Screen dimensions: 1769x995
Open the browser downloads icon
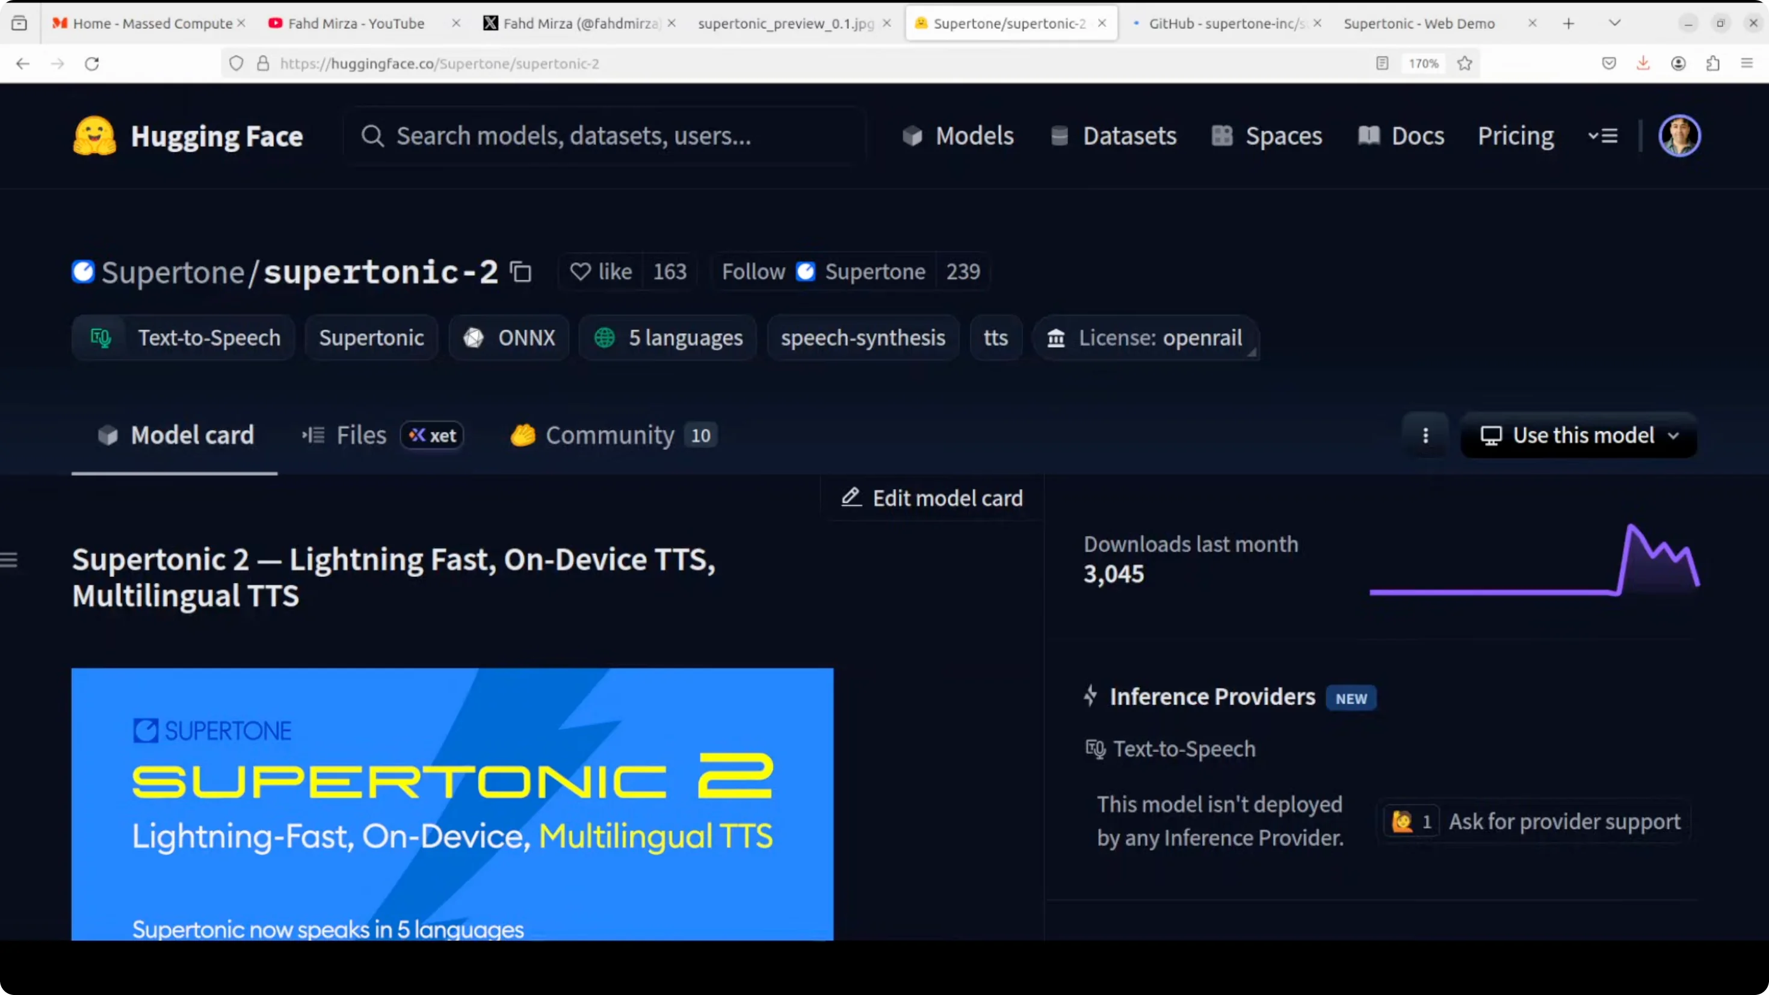click(1643, 63)
